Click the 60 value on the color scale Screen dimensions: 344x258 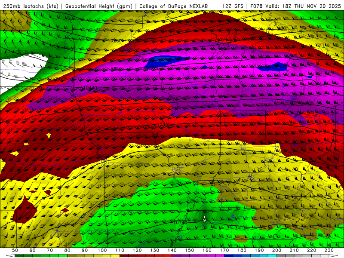[32, 250]
